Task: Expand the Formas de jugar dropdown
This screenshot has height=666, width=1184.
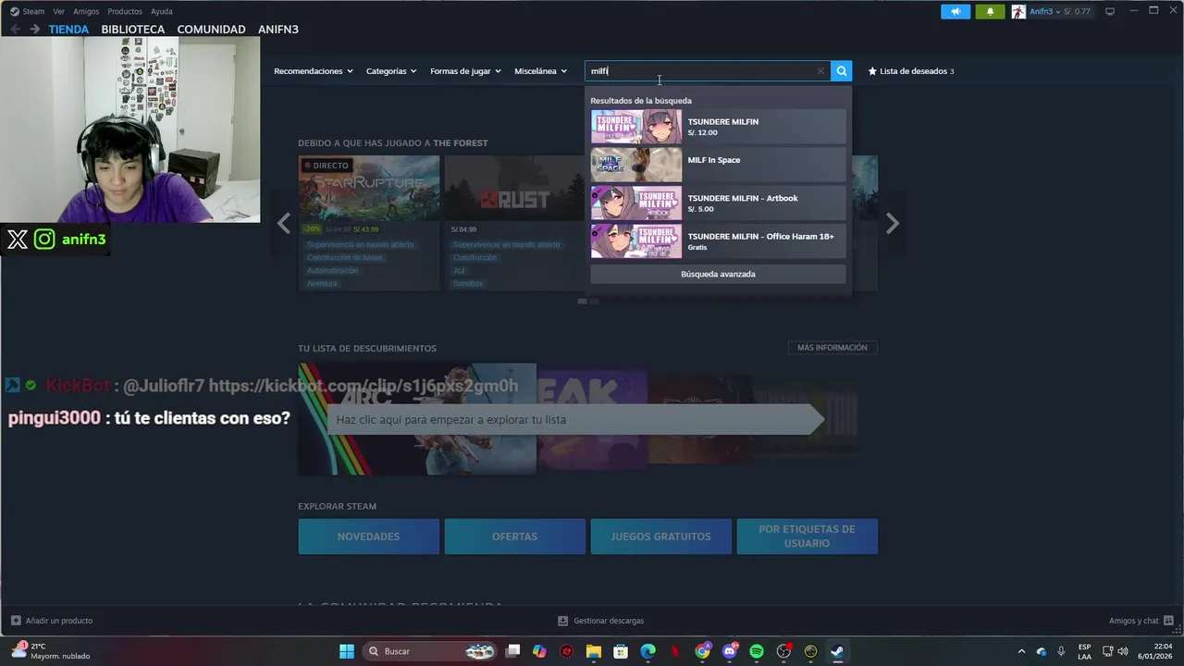Action: [465, 71]
